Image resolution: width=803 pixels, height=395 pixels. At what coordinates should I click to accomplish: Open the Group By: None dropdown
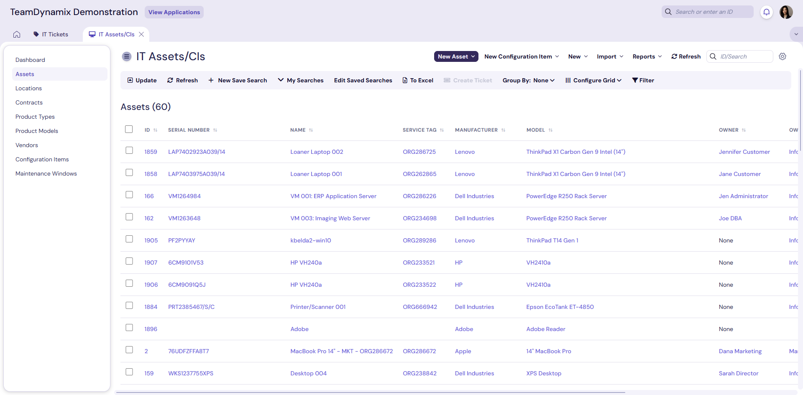point(529,80)
